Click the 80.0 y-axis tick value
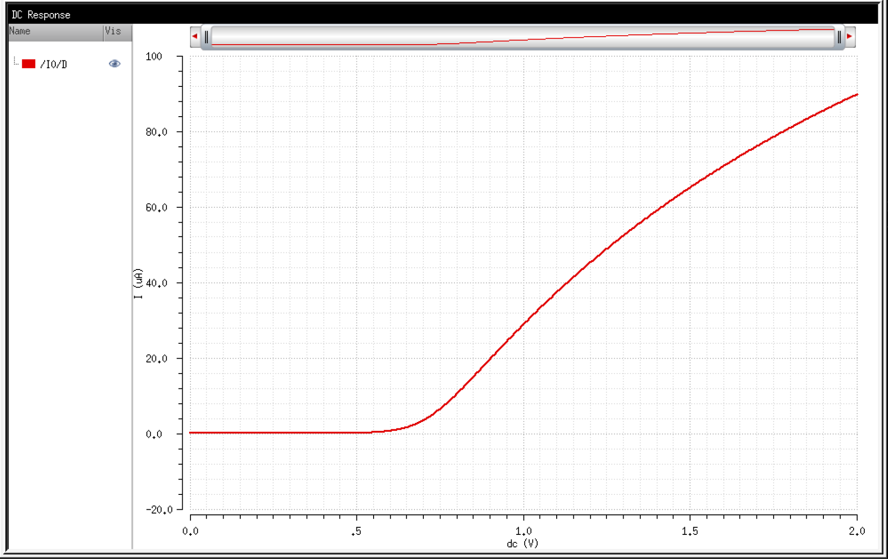This screenshot has height=559, width=888. [x=156, y=132]
